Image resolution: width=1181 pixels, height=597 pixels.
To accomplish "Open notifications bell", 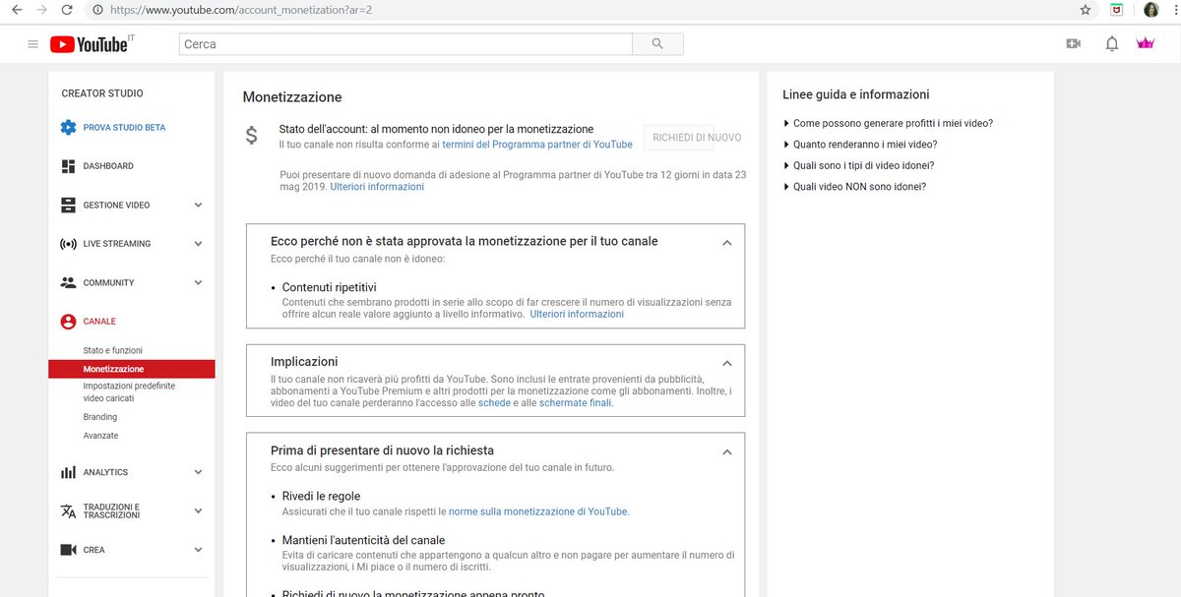I will point(1112,44).
